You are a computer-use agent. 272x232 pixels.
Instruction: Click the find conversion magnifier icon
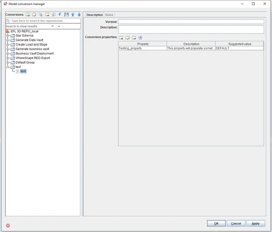click(54, 15)
